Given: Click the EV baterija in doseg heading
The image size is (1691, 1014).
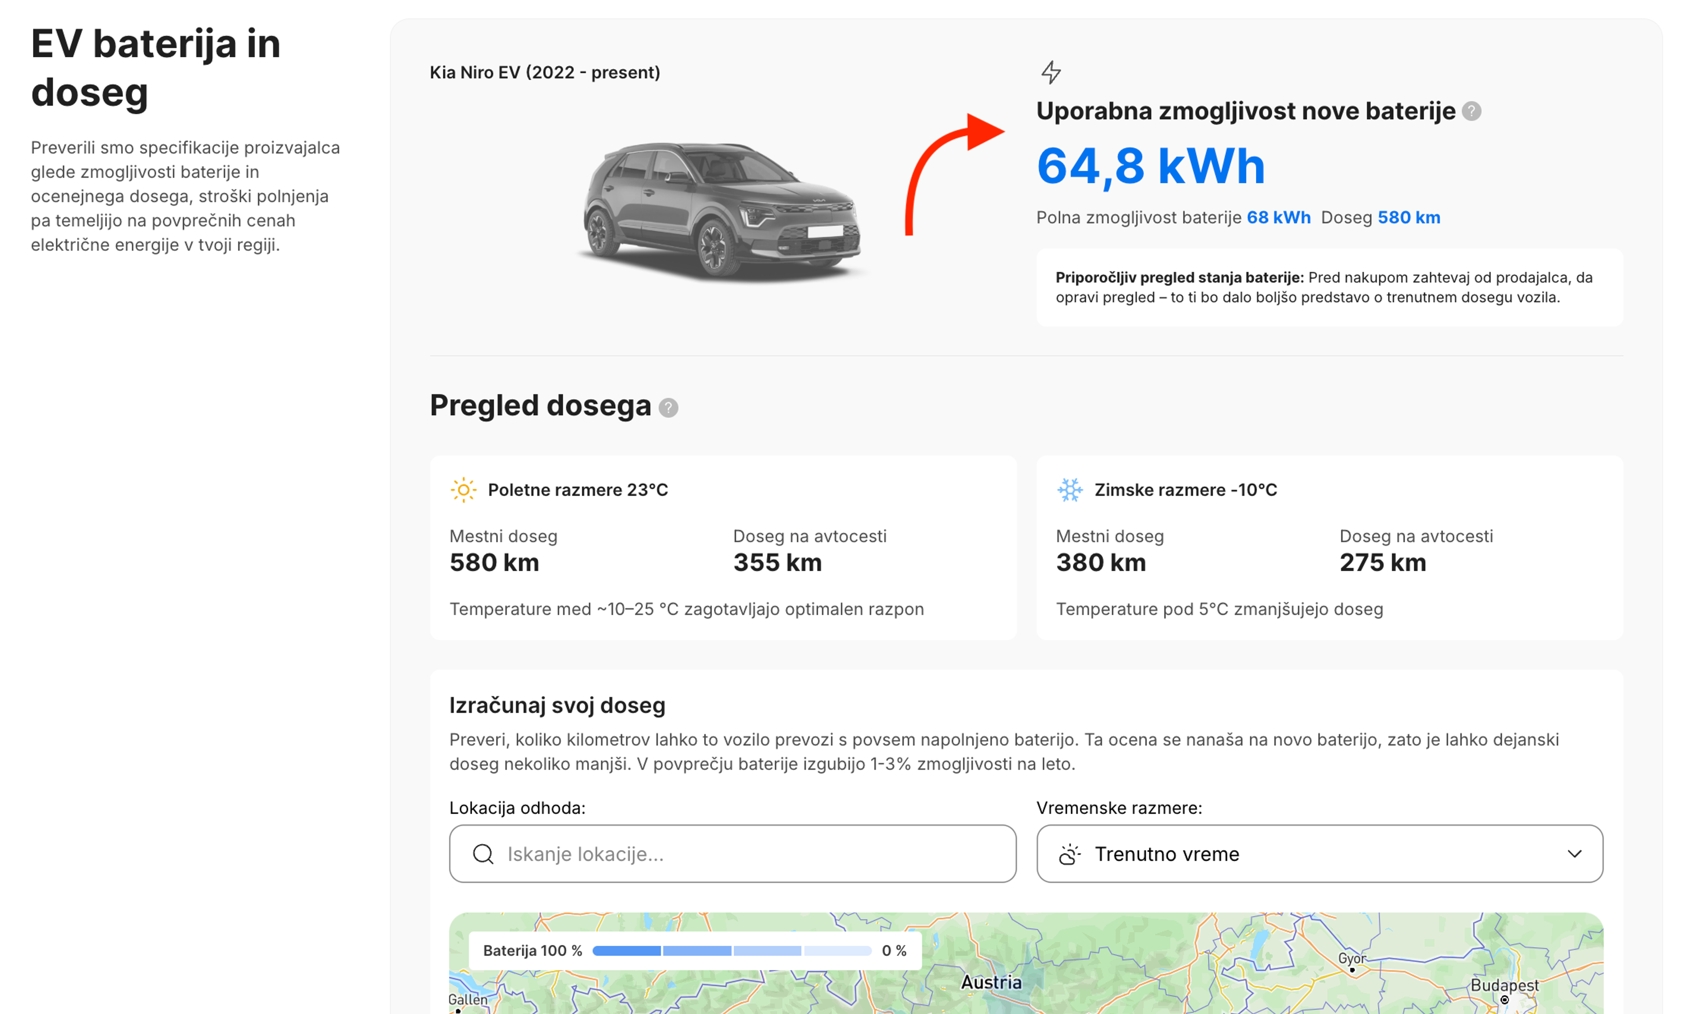Looking at the screenshot, I should coord(156,68).
